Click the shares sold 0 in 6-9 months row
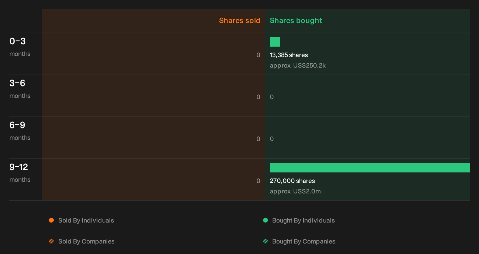 point(258,139)
